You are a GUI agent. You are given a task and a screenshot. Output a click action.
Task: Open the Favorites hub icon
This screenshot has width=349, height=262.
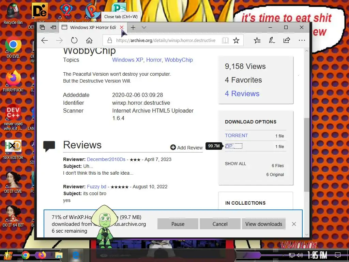point(257,40)
